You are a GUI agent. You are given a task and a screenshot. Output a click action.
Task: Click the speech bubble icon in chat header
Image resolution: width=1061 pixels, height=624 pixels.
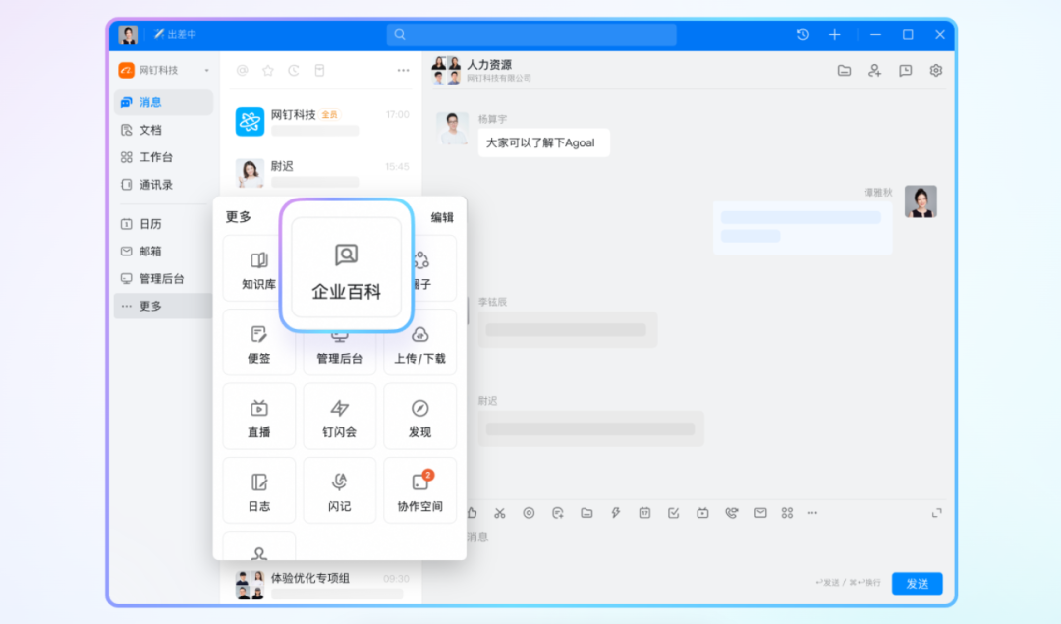coord(906,71)
